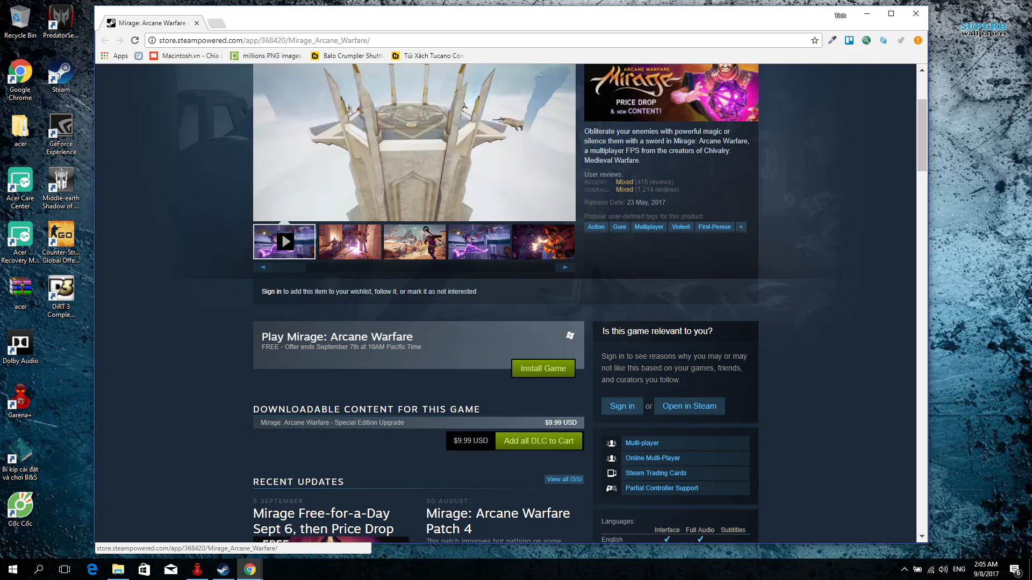This screenshot has height=580, width=1032.
Task: Select the Multiplayer tag
Action: tap(649, 227)
